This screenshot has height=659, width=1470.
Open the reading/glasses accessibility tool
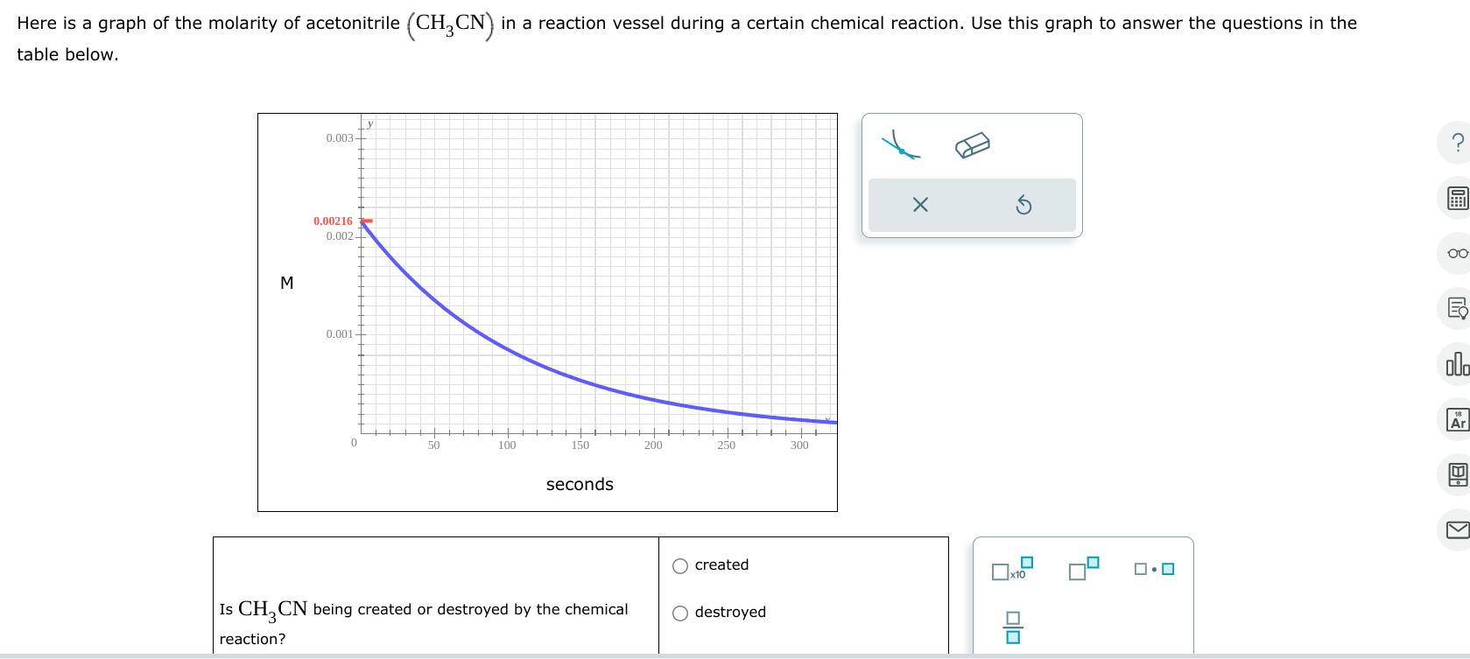click(x=1456, y=253)
